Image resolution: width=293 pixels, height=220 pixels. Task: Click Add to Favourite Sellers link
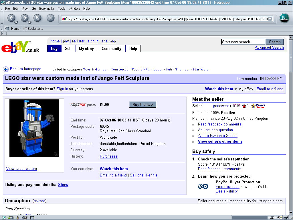point(217,135)
